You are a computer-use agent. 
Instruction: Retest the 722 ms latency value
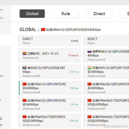(74, 72)
